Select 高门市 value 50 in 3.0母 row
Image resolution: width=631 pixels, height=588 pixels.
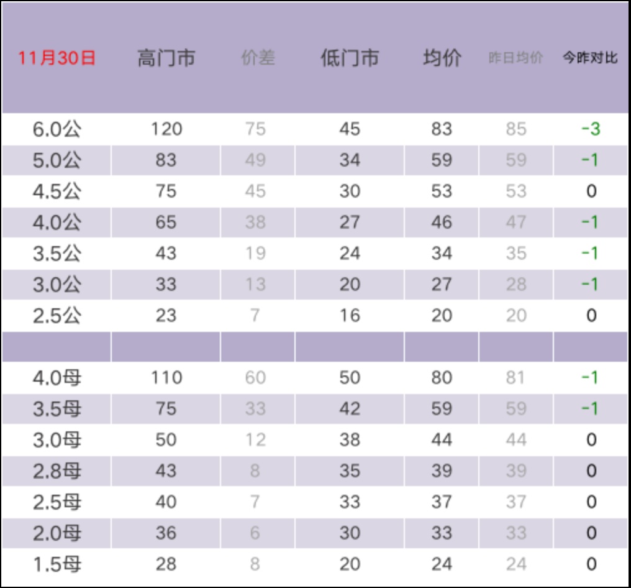point(166,440)
